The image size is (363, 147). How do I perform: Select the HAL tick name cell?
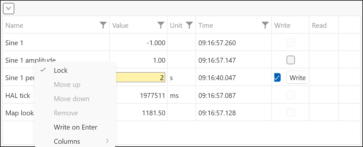(x=19, y=95)
